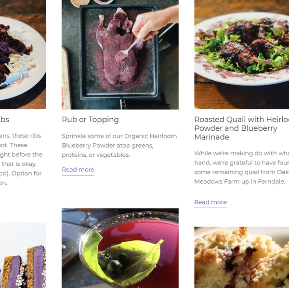Image resolution: width=289 pixels, height=288 pixels.
Task: Open the Roasted Quail with Blueberry Marinade title
Action: tap(241, 128)
